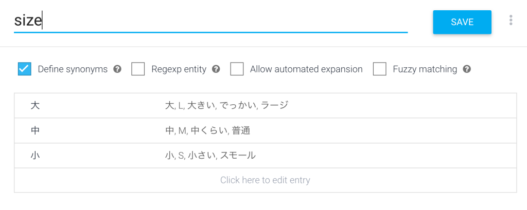Edit synonyms for the 小 entry

click(210, 155)
